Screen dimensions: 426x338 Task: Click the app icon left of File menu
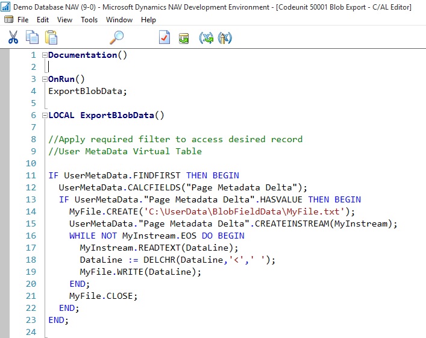point(8,20)
